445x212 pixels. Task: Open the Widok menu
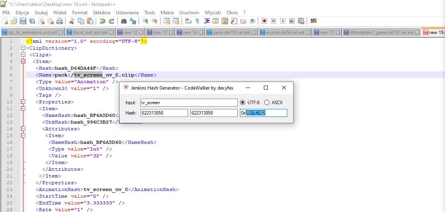click(60, 12)
